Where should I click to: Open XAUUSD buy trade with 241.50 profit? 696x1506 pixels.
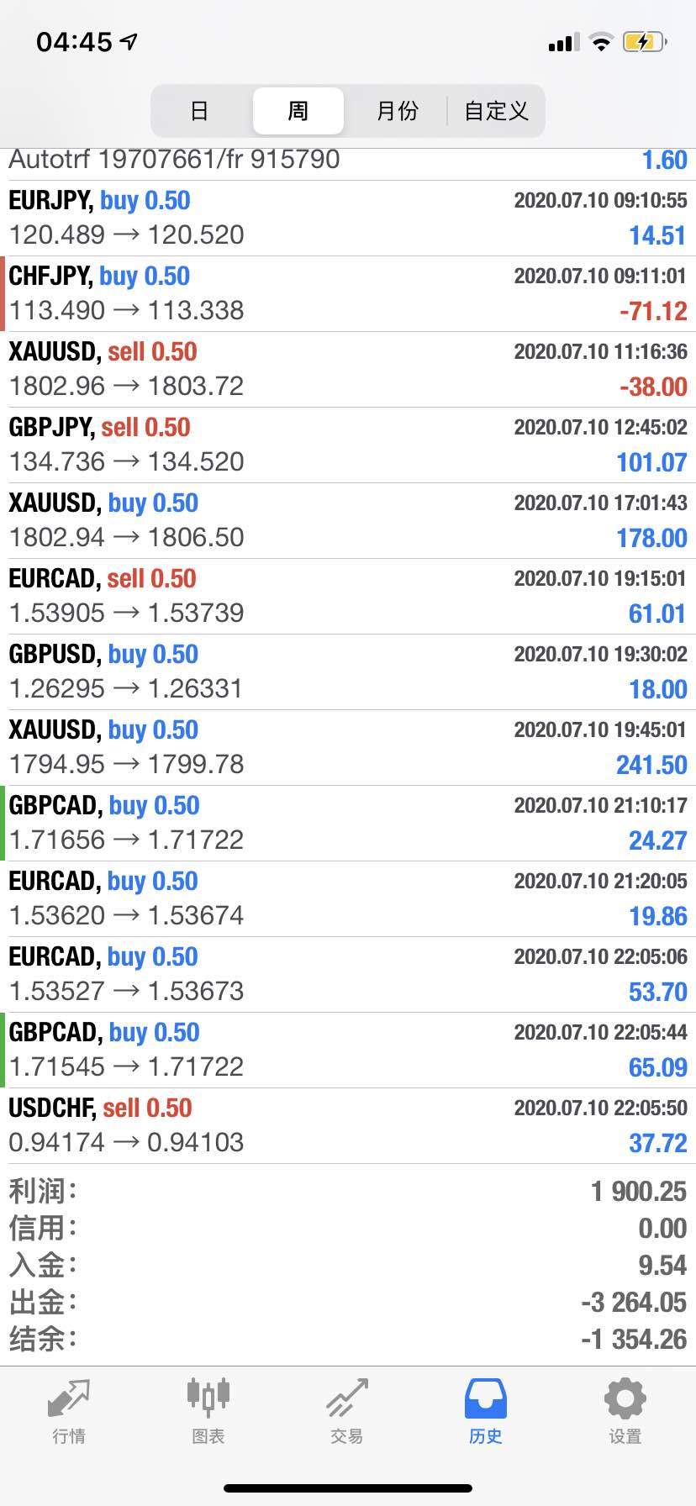tap(348, 748)
